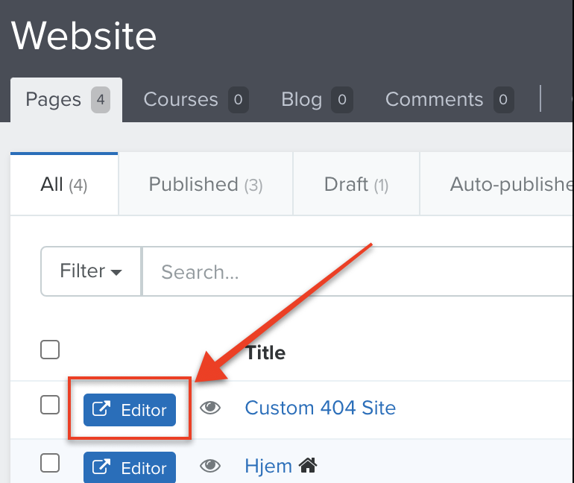Tick the checkbox for Custom 404 Site

click(50, 405)
